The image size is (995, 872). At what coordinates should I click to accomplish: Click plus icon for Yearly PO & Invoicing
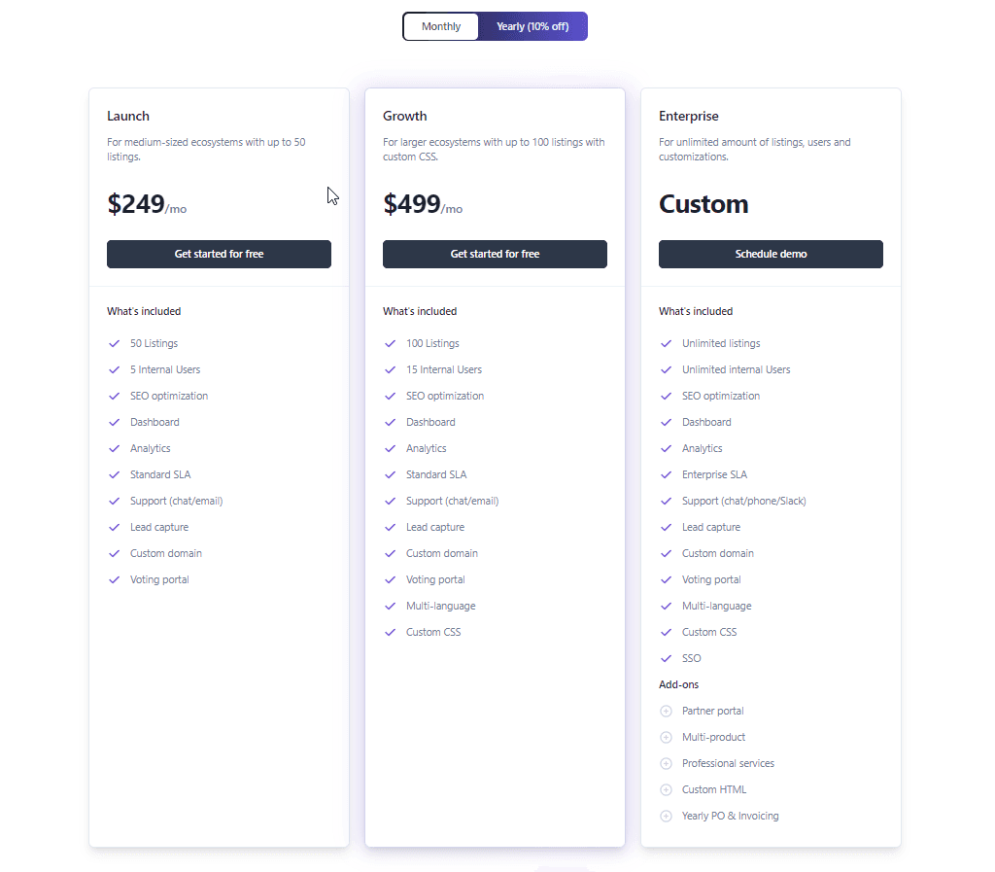click(x=666, y=816)
